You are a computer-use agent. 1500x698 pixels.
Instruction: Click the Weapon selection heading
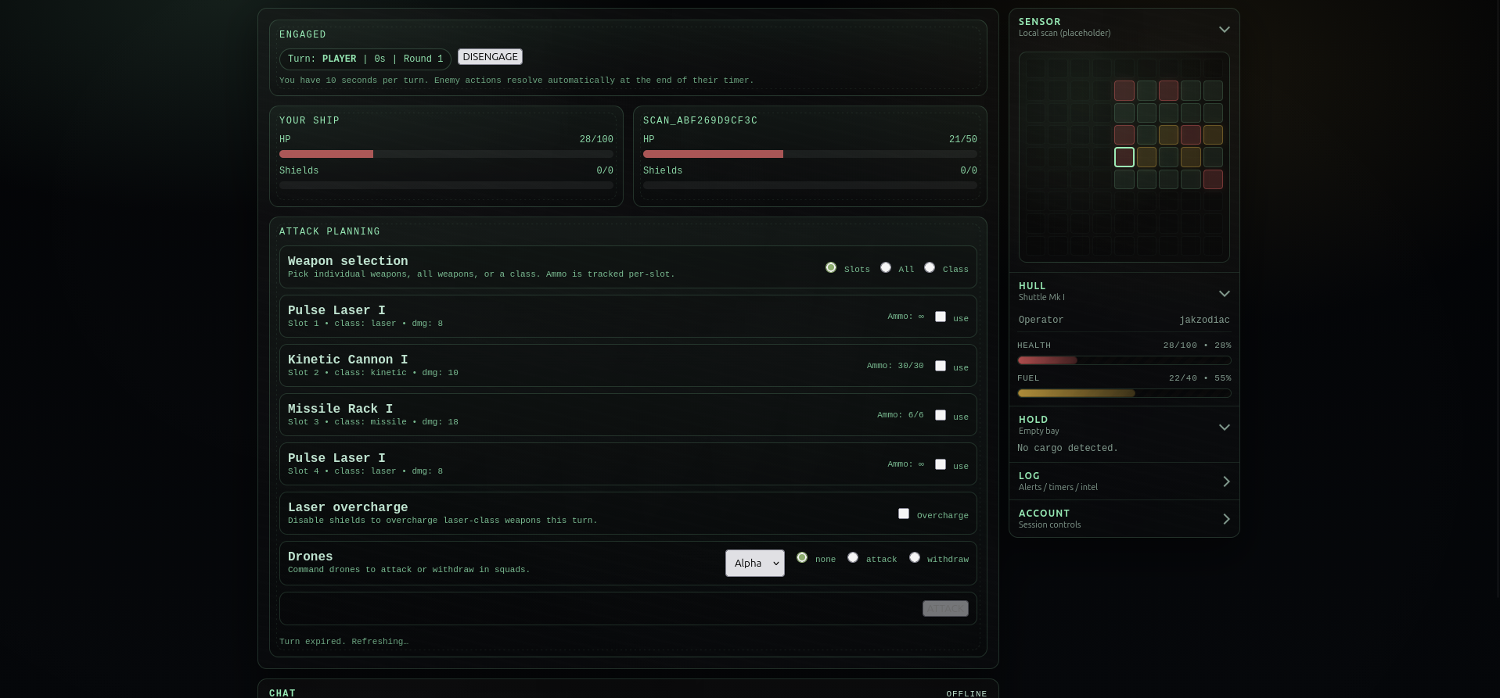pyautogui.click(x=347, y=261)
